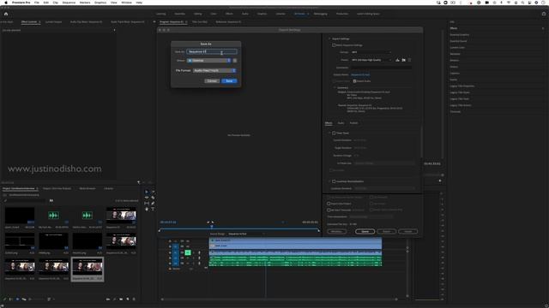Click the Save Preset icon next to Preset
This screenshot has height=308, width=549.
(397, 60)
